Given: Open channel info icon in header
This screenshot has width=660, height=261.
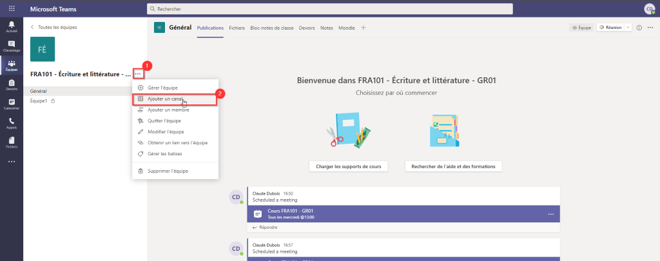Looking at the screenshot, I should (639, 28).
